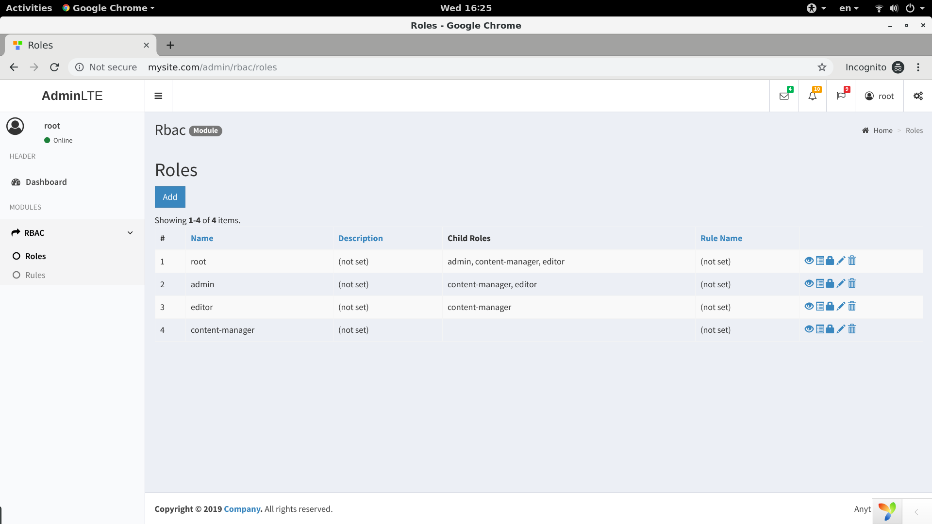Click the eye view icon for root role
This screenshot has height=524, width=932.
(x=809, y=261)
